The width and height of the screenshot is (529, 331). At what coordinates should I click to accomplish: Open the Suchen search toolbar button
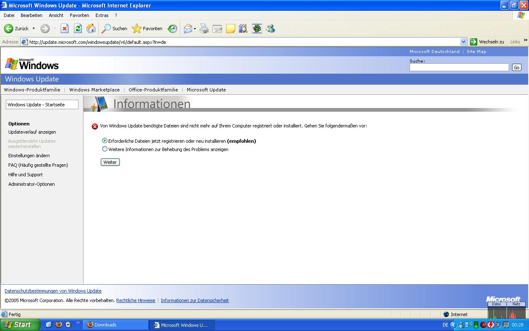tap(114, 29)
